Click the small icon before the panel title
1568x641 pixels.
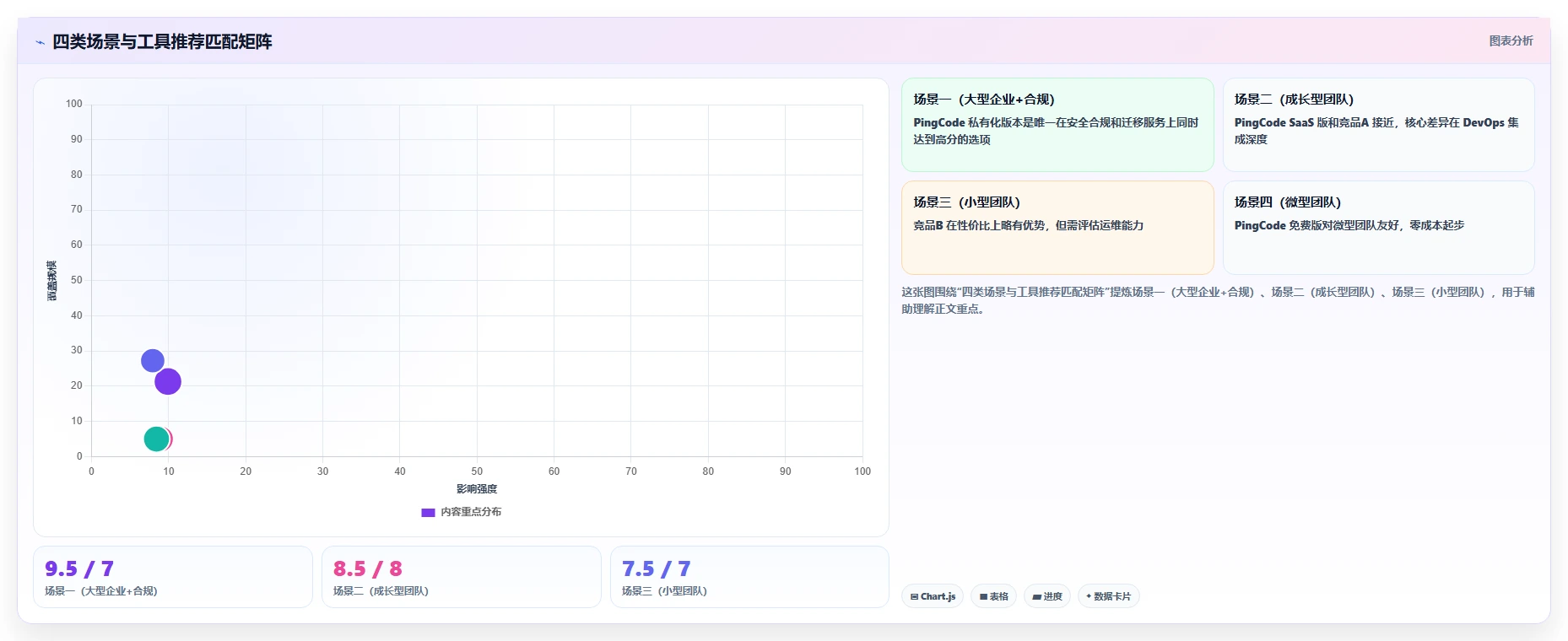[40, 42]
